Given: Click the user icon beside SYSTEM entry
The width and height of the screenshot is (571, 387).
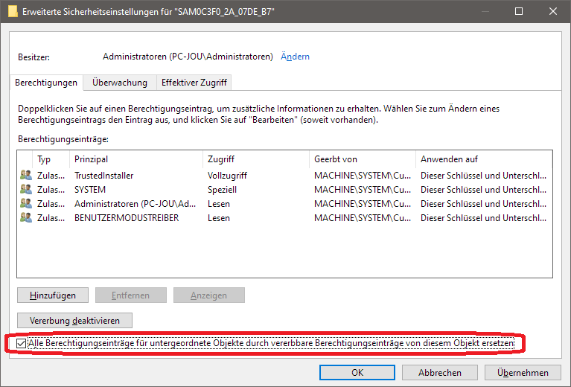Looking at the screenshot, I should pos(26,190).
